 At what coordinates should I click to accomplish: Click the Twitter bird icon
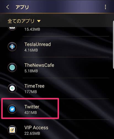tap(12, 109)
